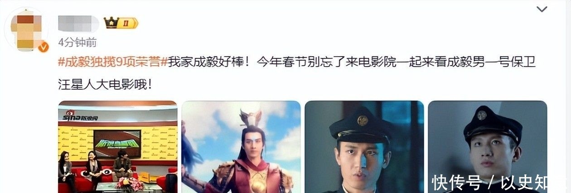Click the orange verified badge on avatar
571x193 pixels.
[x=44, y=47]
